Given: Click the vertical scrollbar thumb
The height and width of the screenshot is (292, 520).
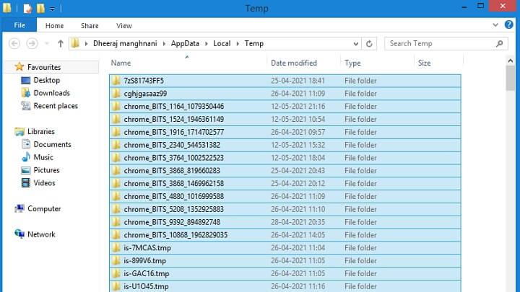Looking at the screenshot, I should coord(511,78).
